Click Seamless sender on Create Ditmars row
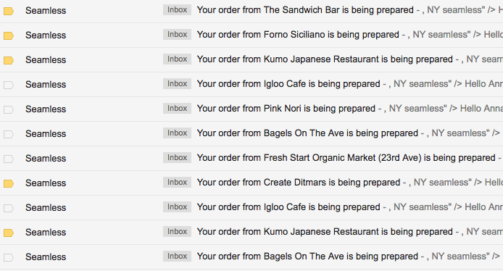This screenshot has width=503, height=271. 46,183
